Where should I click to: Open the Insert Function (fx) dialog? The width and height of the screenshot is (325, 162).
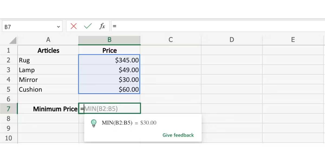pos(102,26)
